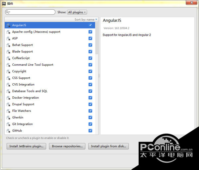Toggle the Blade Support checkbox
The image size is (199, 170).
click(90, 51)
